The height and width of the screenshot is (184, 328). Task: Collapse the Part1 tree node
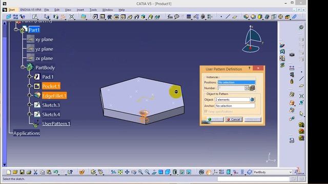[x=16, y=30]
